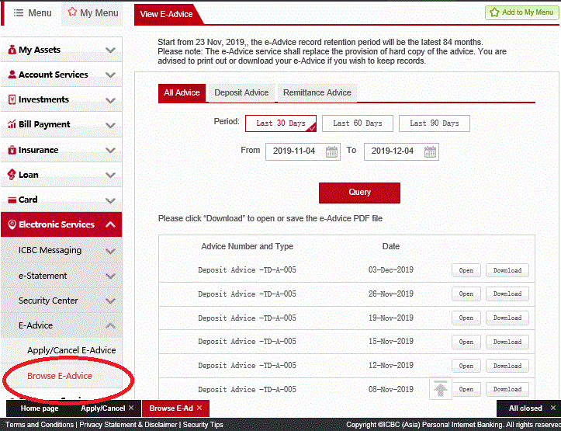Click the back-to-top arrow icon

(x=441, y=388)
